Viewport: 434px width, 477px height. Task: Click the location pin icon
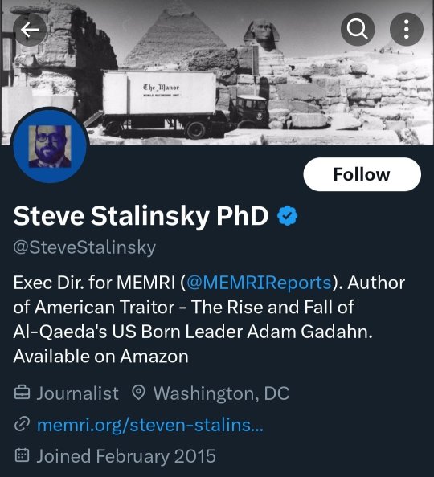point(138,393)
